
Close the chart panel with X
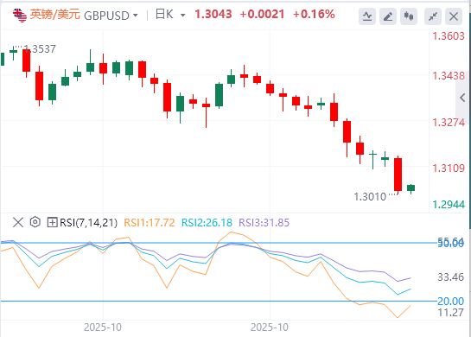coord(454,16)
